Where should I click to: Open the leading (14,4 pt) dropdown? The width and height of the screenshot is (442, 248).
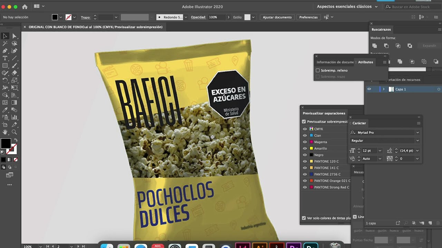[x=417, y=151]
